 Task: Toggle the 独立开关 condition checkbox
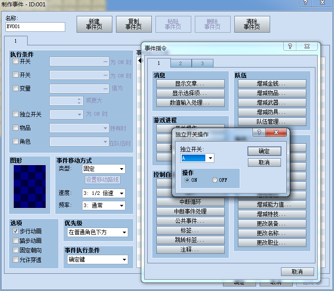point(15,114)
